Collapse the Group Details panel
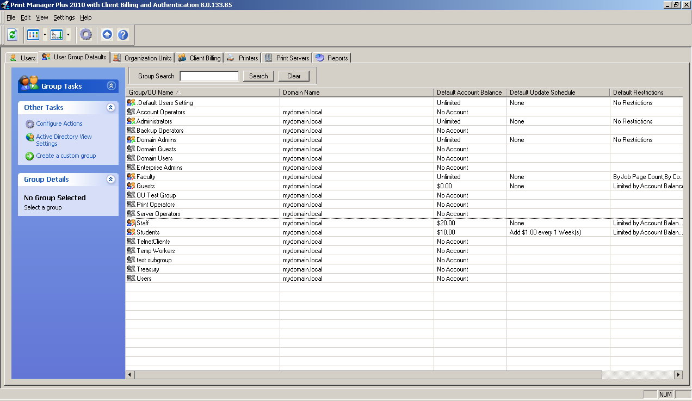 [x=111, y=179]
